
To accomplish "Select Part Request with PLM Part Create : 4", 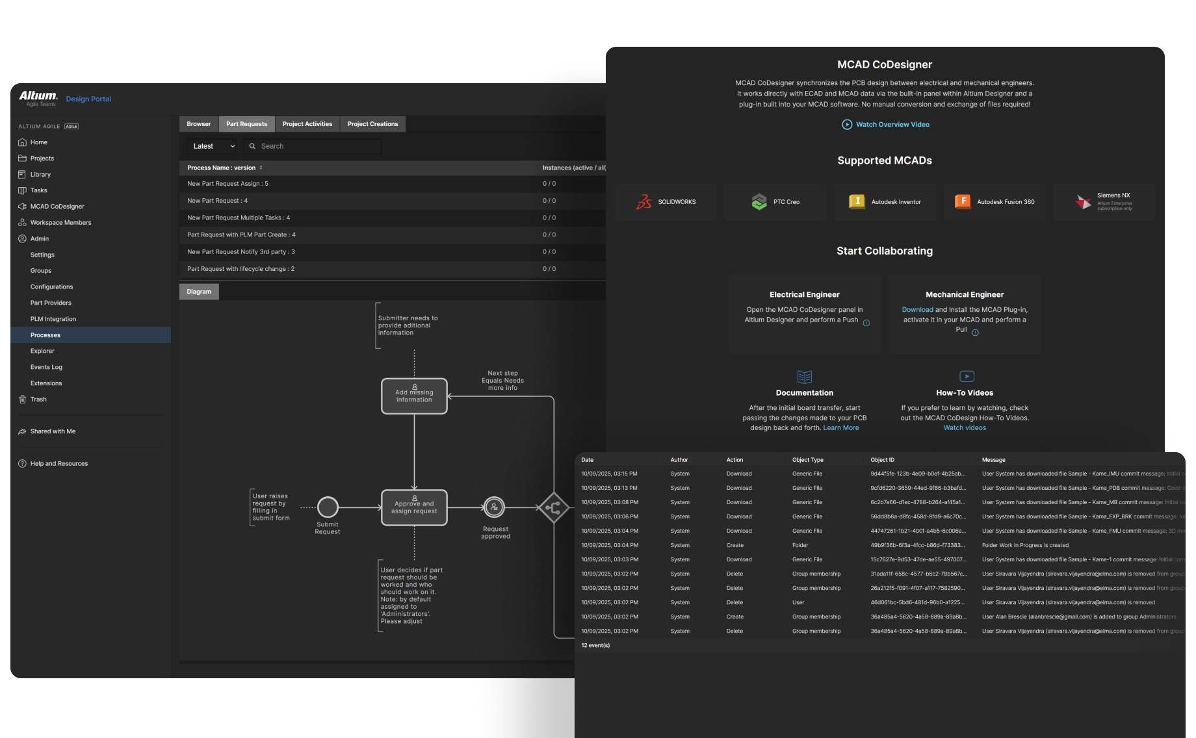I will (393, 235).
